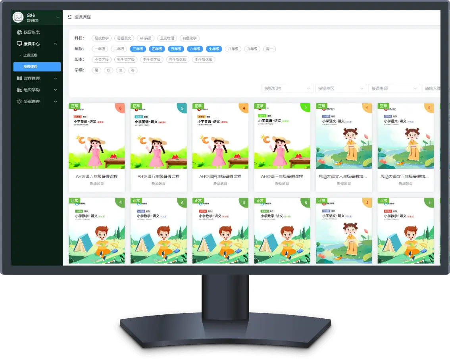Click the gear icon for 系统管理

[19, 102]
